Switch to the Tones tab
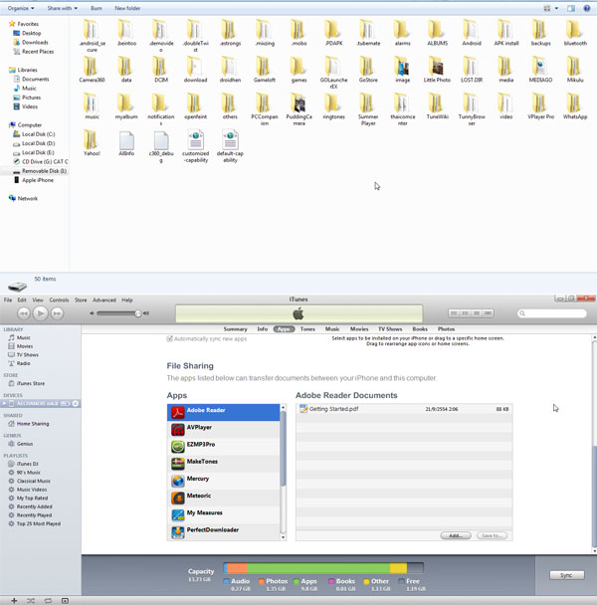Image resolution: width=597 pixels, height=605 pixels. 307,329
